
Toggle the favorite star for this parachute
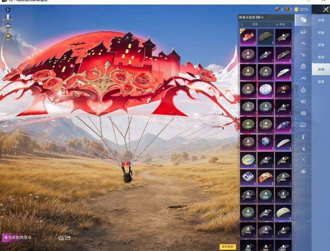pyautogui.click(x=61, y=238)
